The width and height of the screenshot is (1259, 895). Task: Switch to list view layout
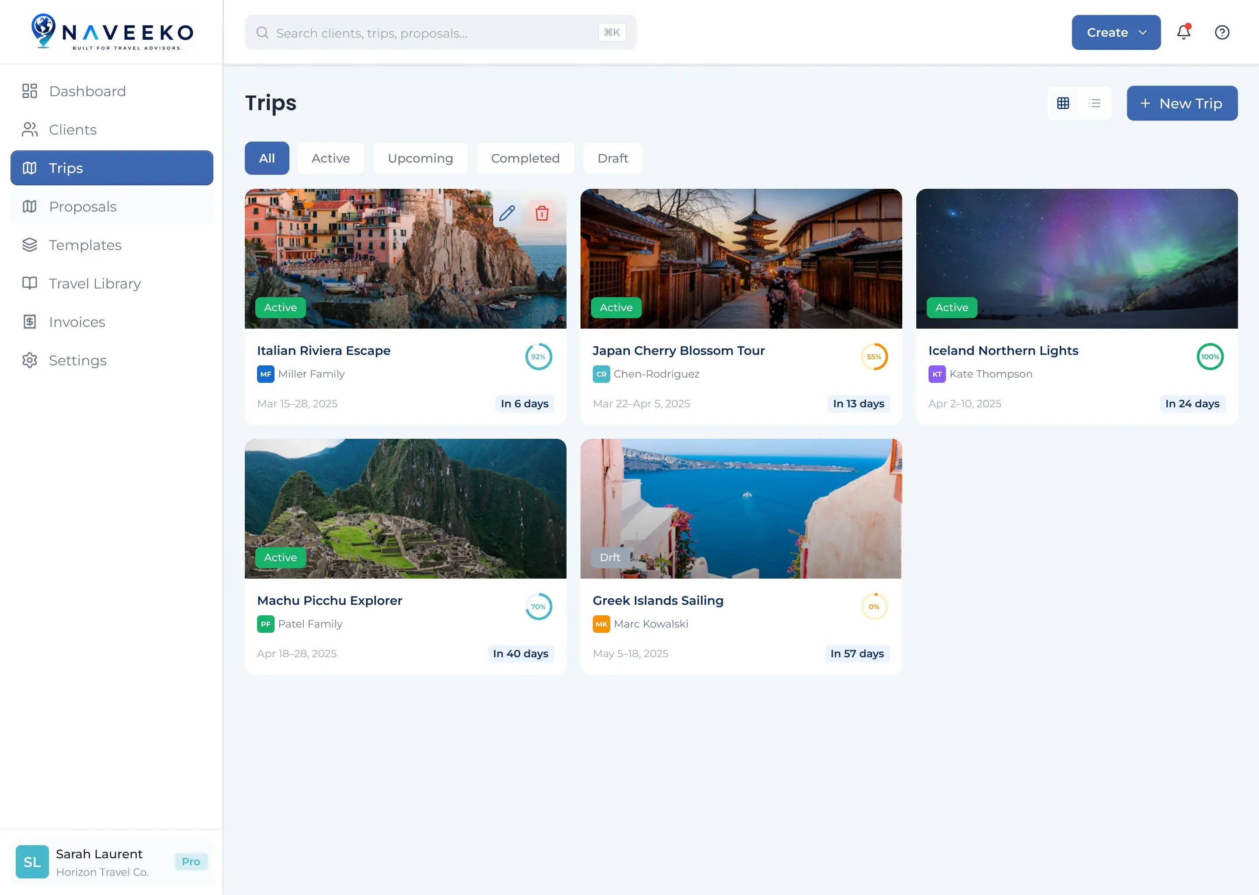coord(1095,103)
